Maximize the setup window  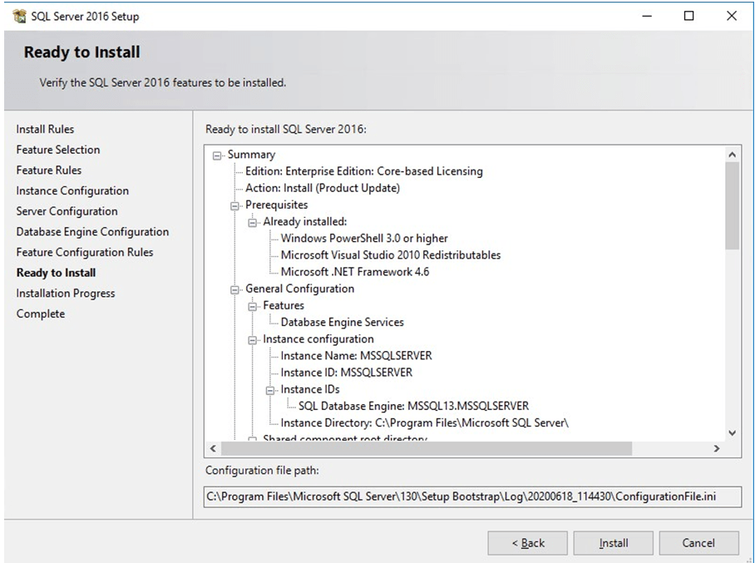pyautogui.click(x=688, y=16)
